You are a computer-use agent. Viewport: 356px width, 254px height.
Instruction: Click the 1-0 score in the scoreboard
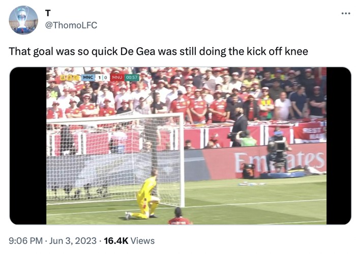pos(102,78)
